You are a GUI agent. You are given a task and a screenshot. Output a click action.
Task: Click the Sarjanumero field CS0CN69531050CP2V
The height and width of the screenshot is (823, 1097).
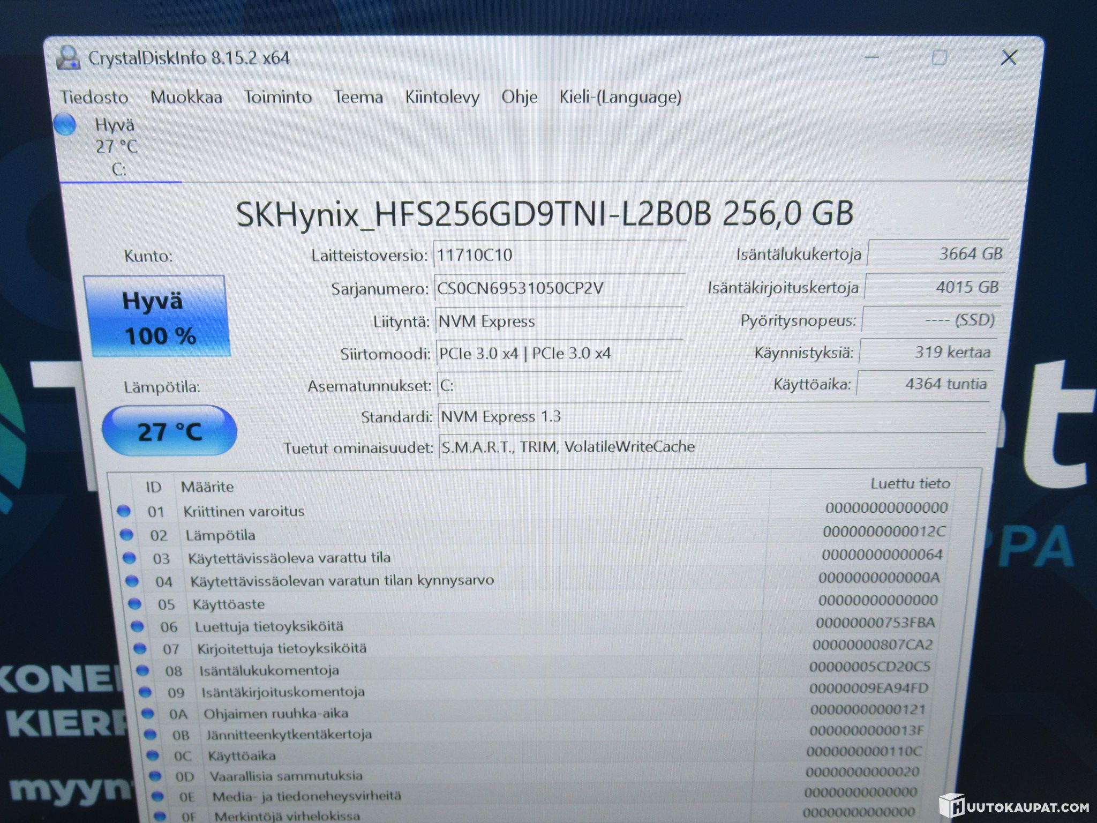[559, 289]
